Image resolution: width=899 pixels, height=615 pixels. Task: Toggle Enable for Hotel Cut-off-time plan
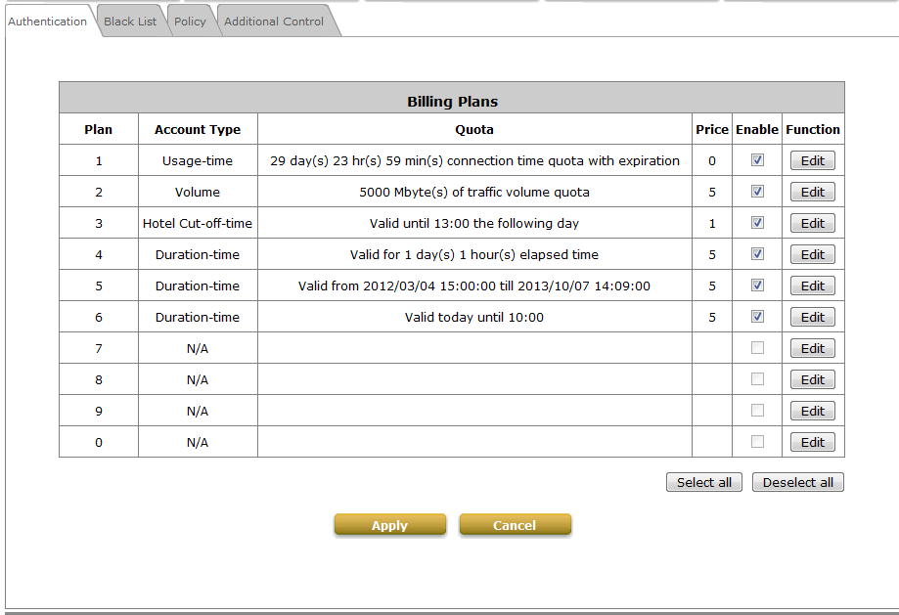(x=757, y=223)
